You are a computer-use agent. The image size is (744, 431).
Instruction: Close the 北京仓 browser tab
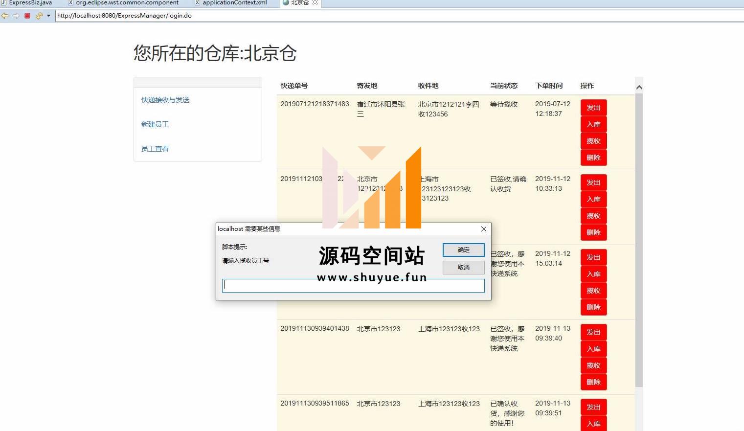tap(315, 2)
